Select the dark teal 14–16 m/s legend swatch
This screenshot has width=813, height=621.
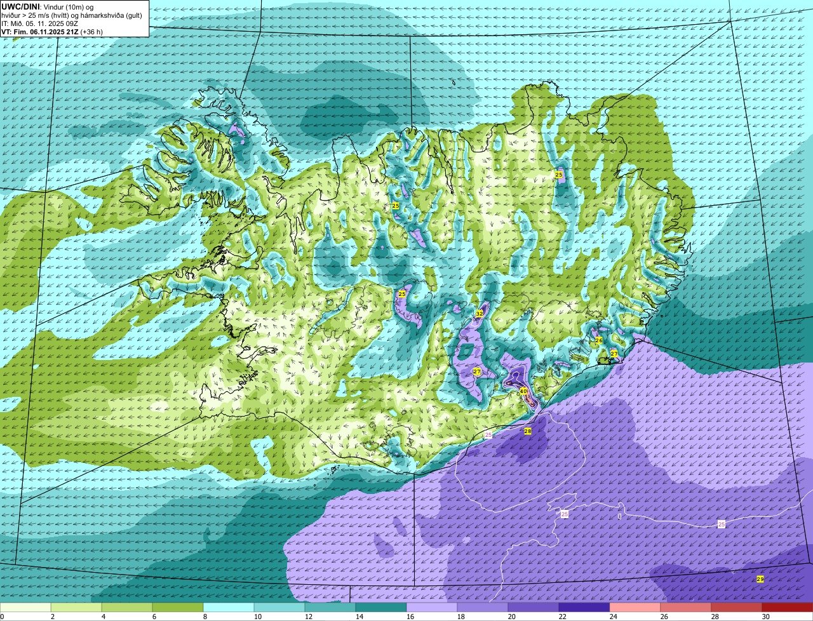click(x=381, y=607)
